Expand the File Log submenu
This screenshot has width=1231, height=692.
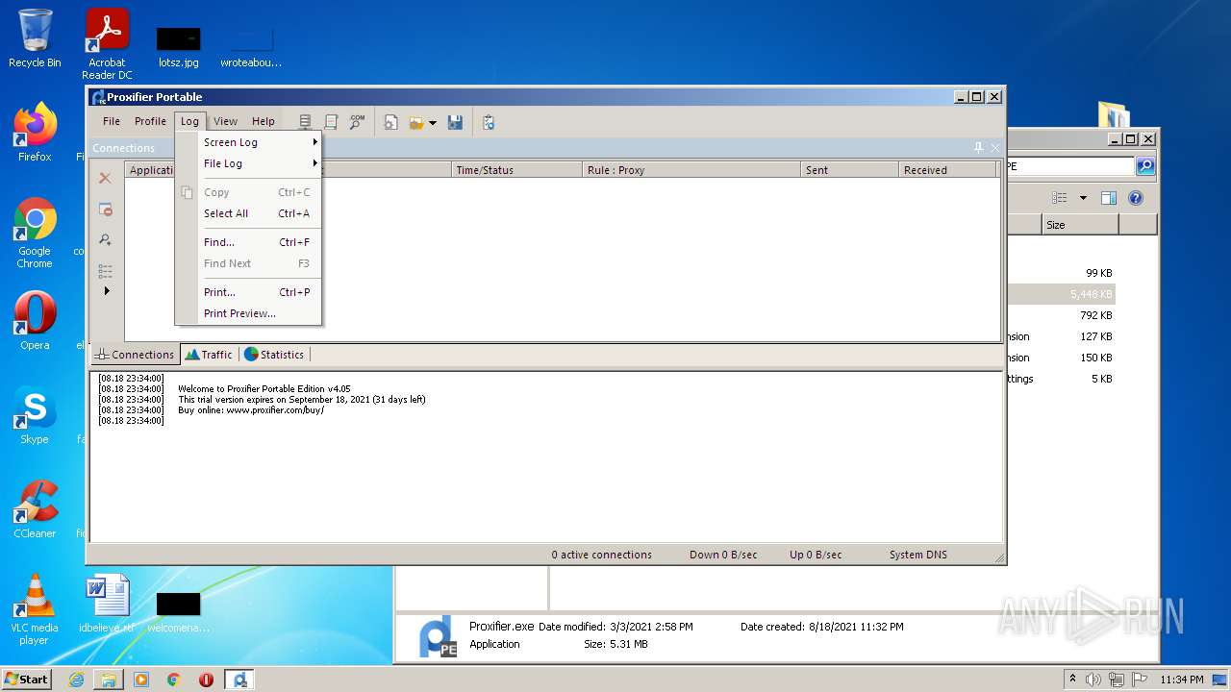pos(248,163)
